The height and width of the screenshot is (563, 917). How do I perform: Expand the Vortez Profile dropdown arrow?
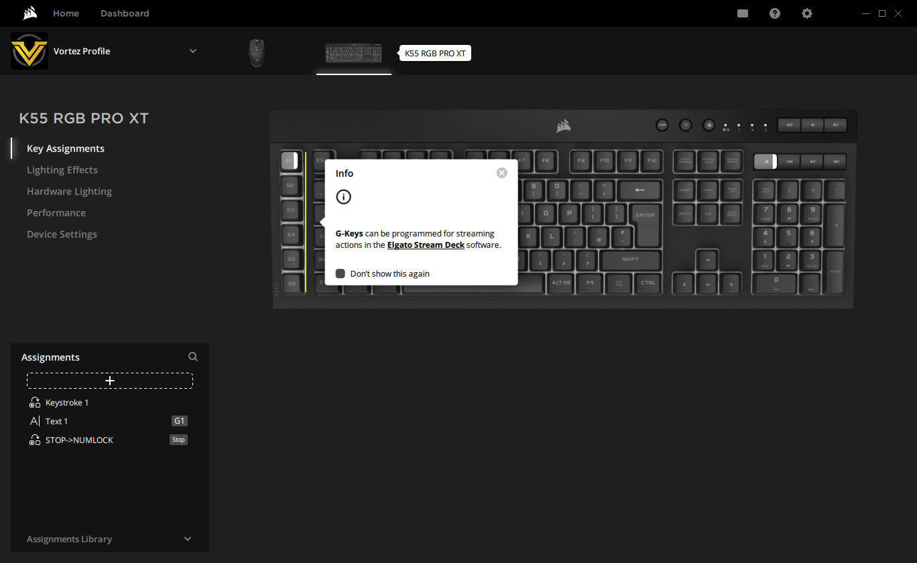(x=193, y=51)
